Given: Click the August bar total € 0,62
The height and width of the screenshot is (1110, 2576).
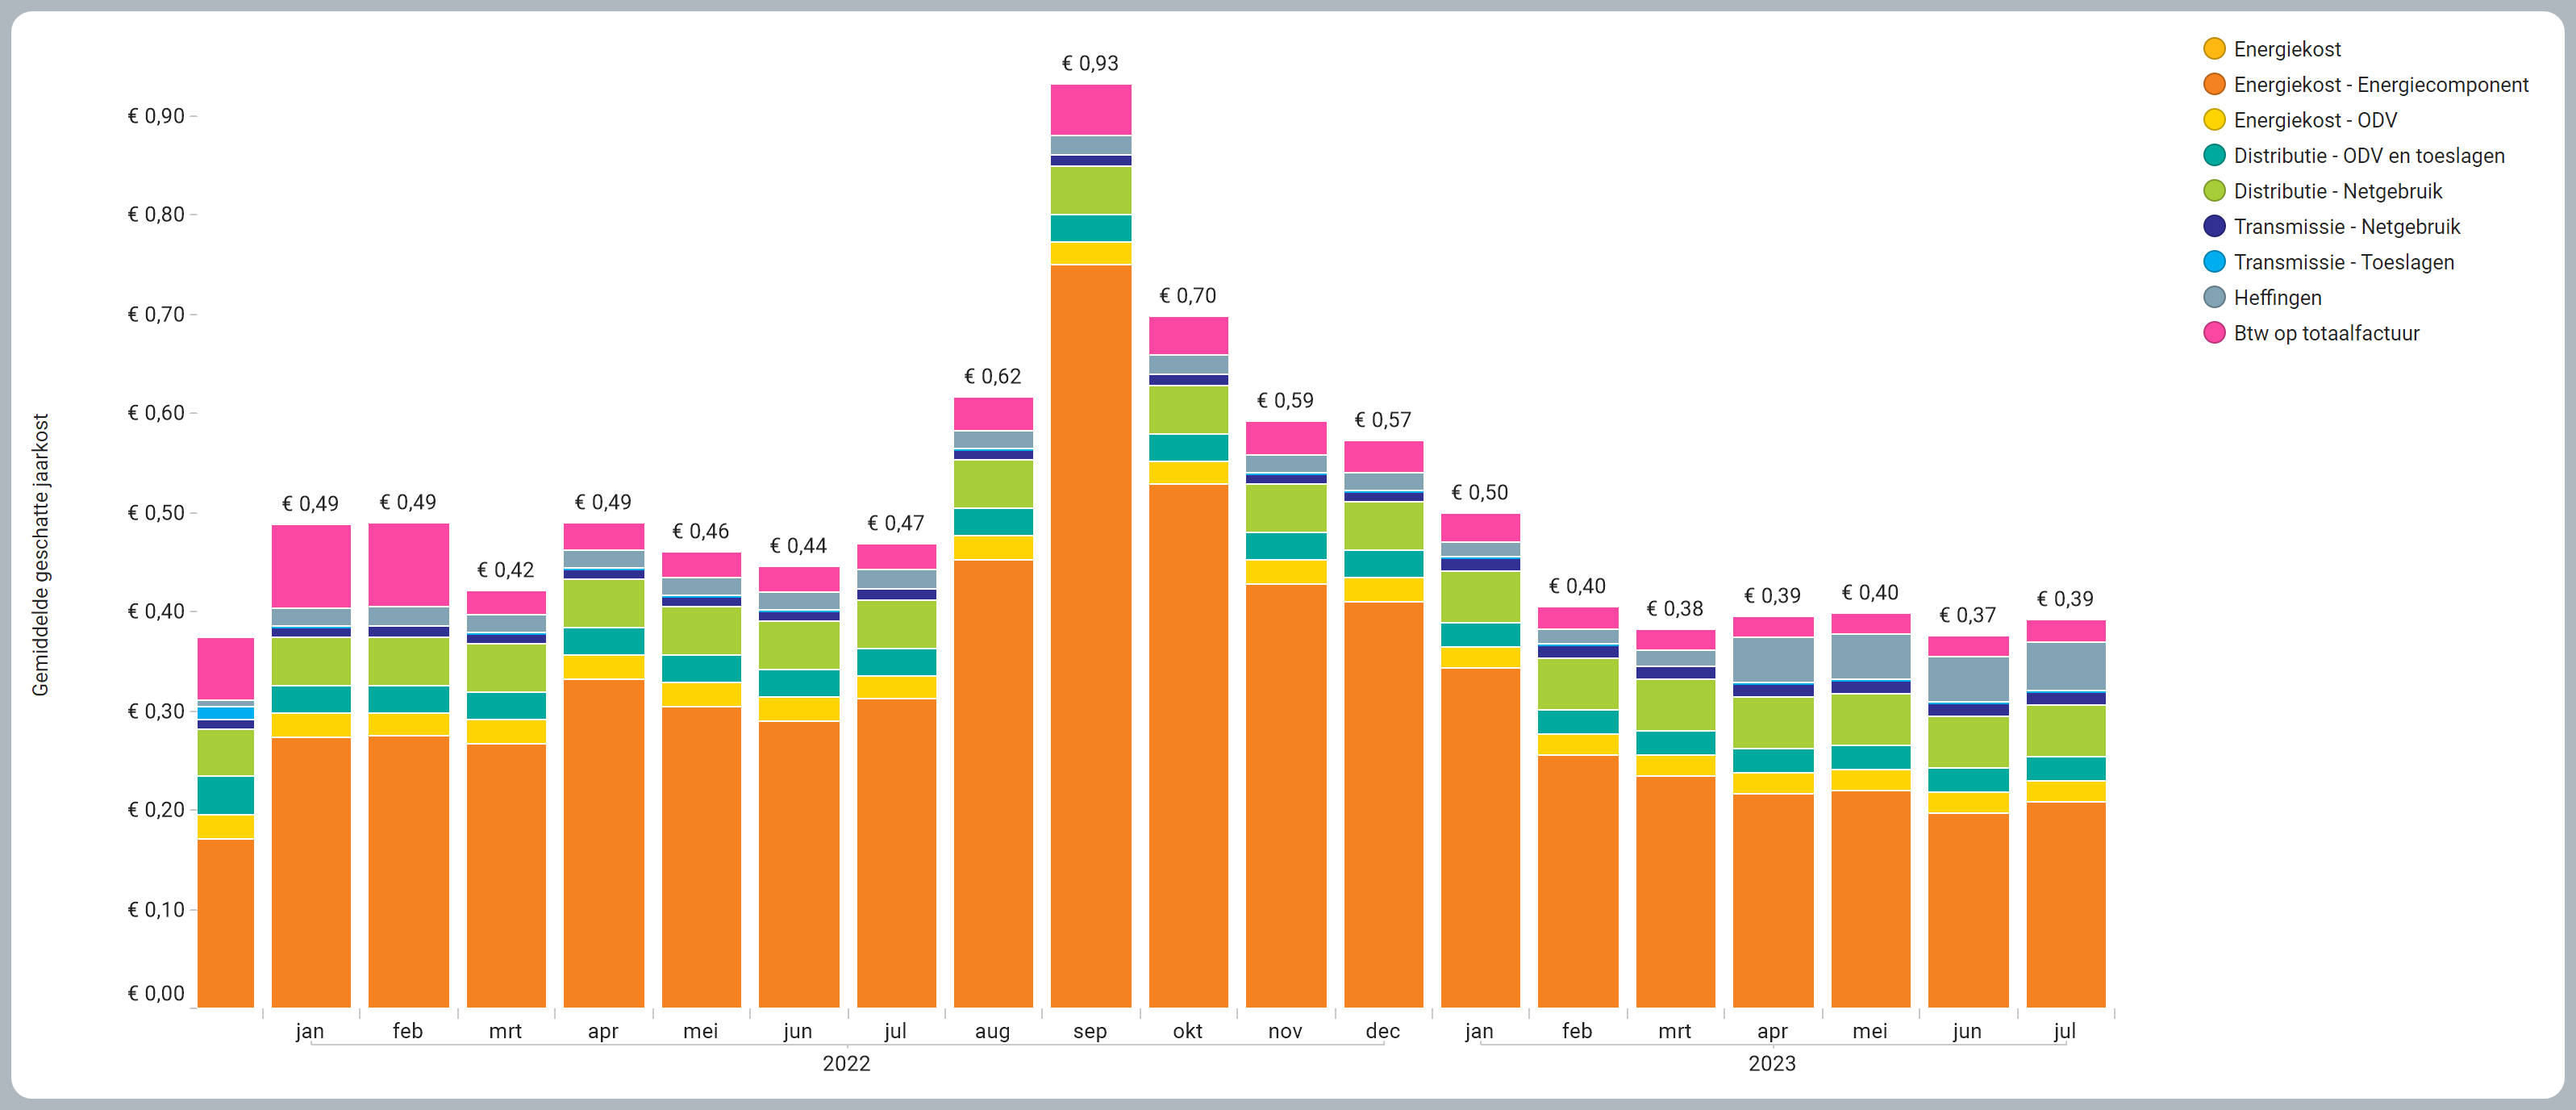Looking at the screenshot, I should click(992, 376).
